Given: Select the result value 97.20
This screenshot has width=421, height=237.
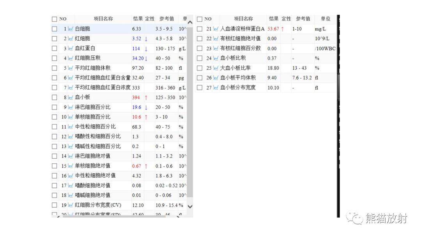Looking at the screenshot, I should [x=138, y=68].
